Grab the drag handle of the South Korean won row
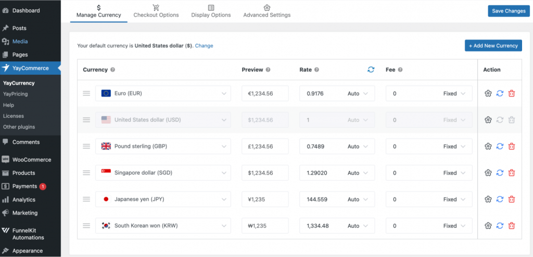 [x=87, y=226]
